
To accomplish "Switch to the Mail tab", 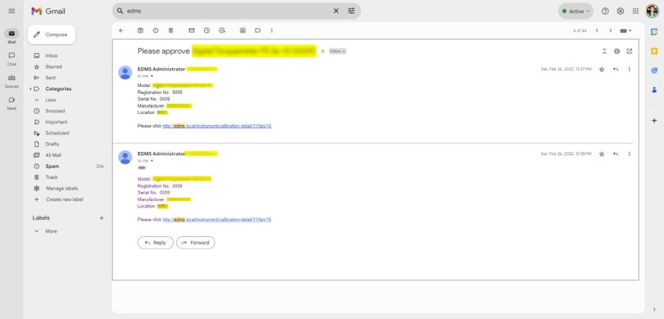I will (x=12, y=36).
